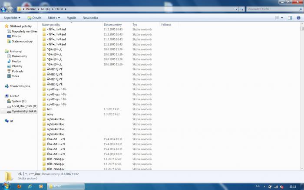Click the Windows Start orb
This screenshot has height=190, width=304.
5,186
